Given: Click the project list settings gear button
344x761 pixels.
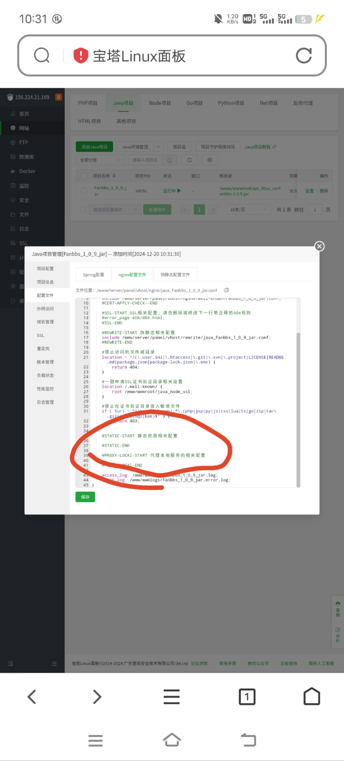Looking at the screenshot, I should click(210, 160).
